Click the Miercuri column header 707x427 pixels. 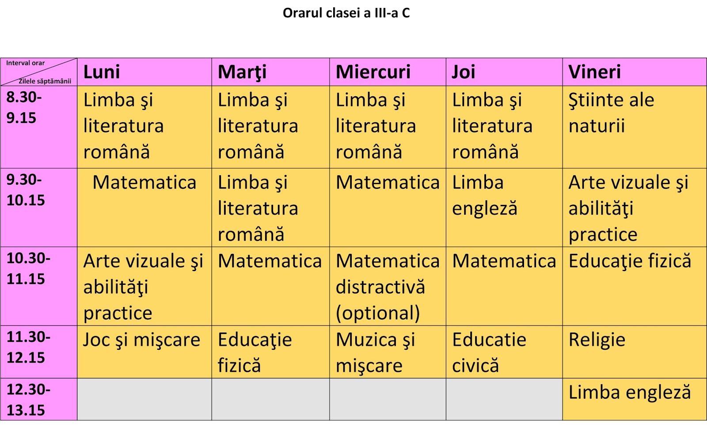[387, 72]
